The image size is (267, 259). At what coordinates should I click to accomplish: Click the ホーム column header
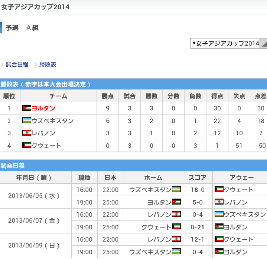[153, 177]
